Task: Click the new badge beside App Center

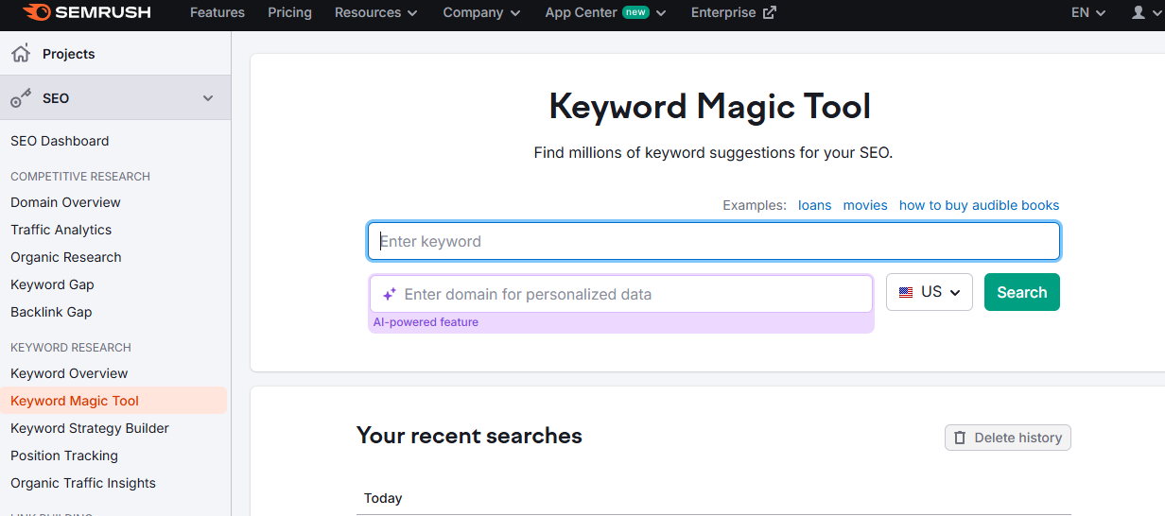Action: 635,12
